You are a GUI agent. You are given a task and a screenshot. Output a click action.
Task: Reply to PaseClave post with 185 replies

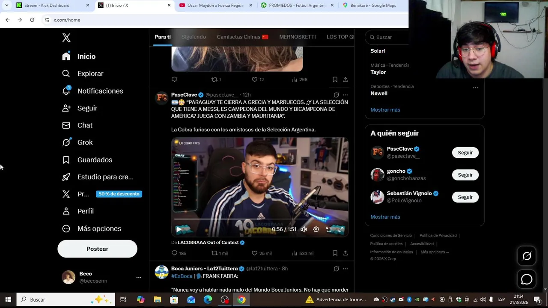pyautogui.click(x=179, y=253)
